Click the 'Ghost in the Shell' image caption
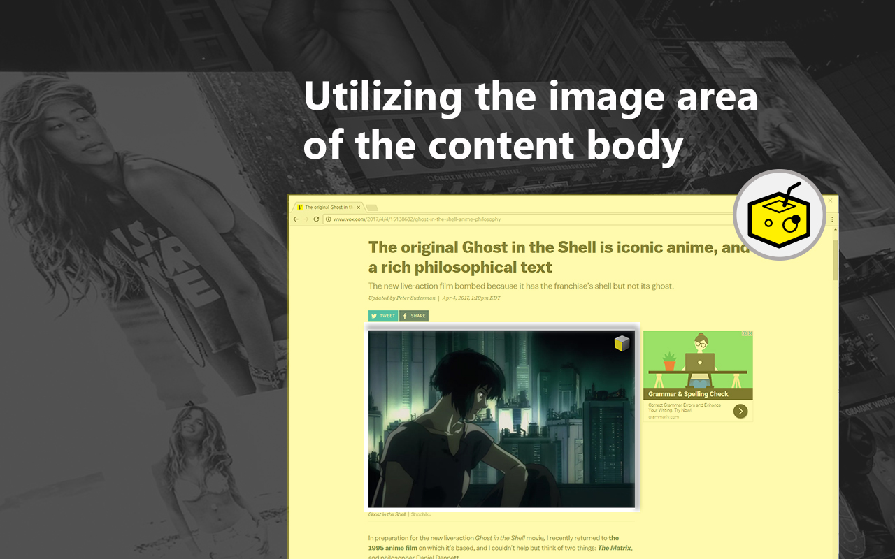895x559 pixels. (387, 514)
